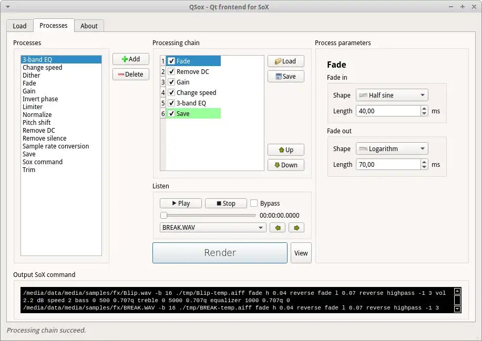Viewport: 482px width, 341px height.
Task: Select Limiter in Processes list
Action: [61, 107]
